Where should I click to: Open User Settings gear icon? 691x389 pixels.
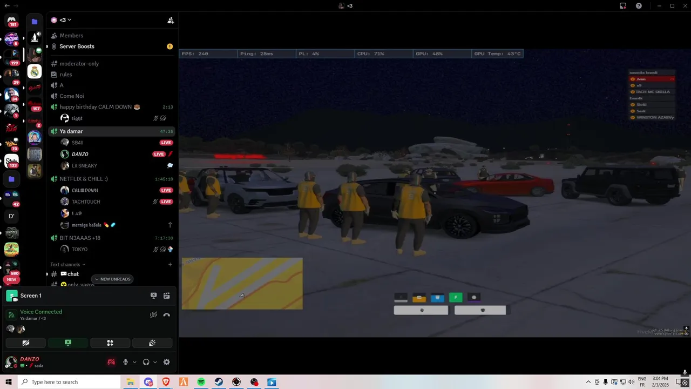coord(167,362)
